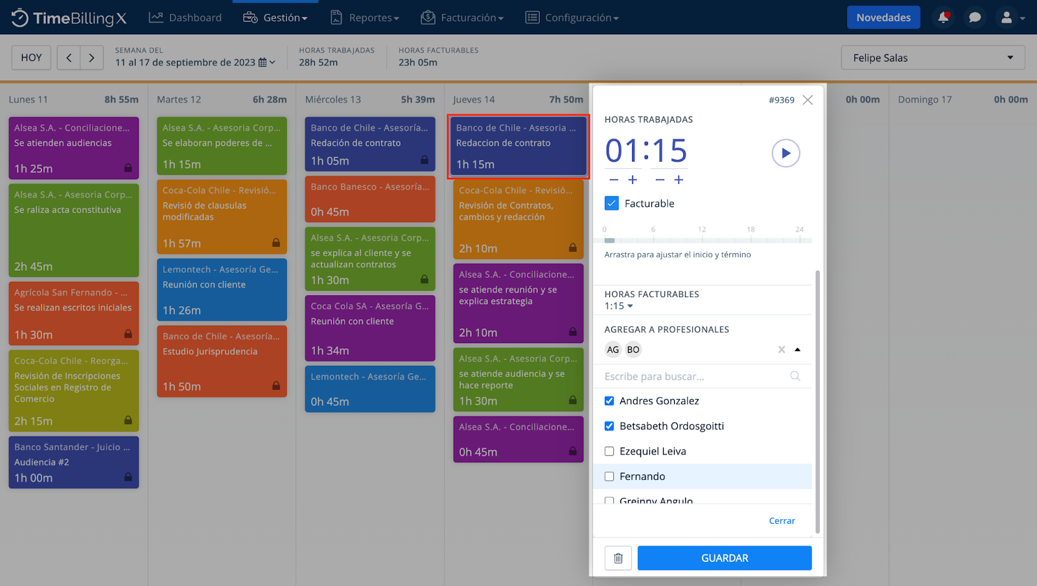This screenshot has height=586, width=1037.
Task: Increase minutes with the plus under 15
Action: tap(679, 180)
